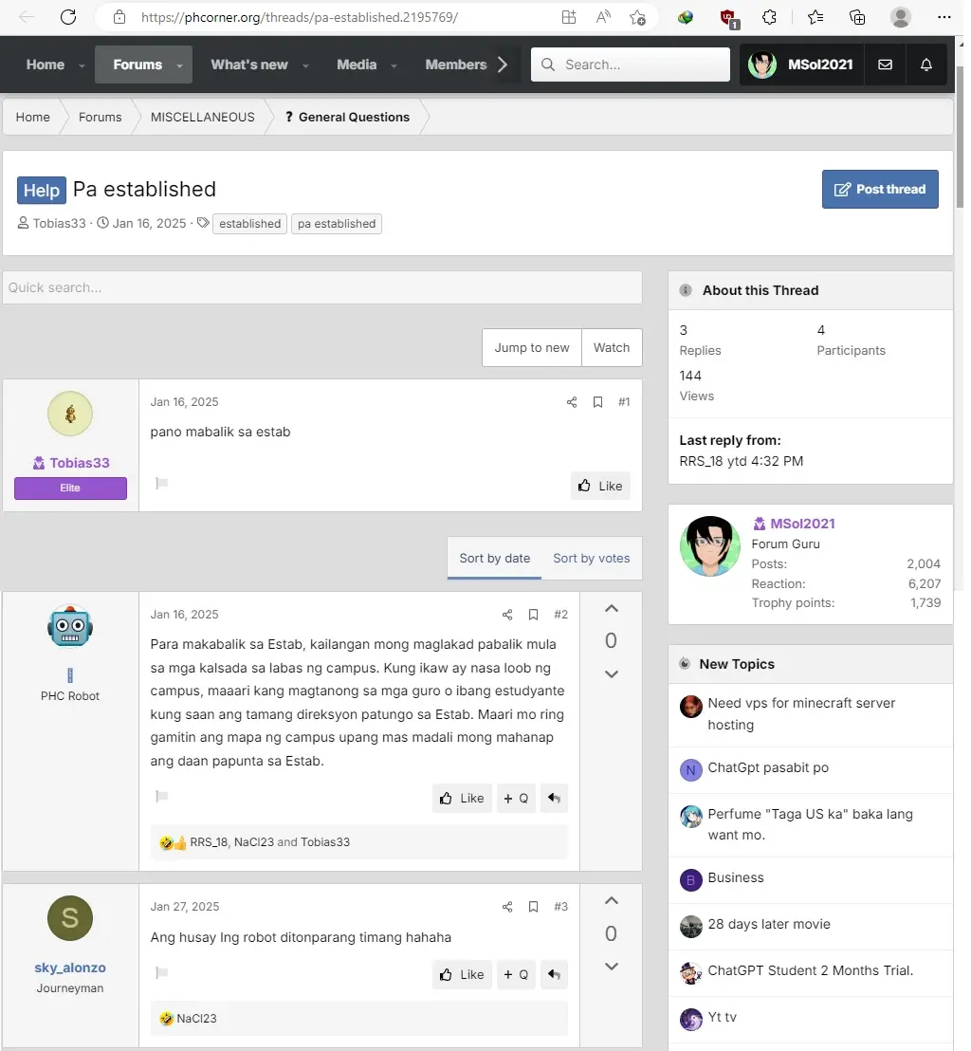This screenshot has width=971, height=1051.
Task: Share post #3 using the share icon
Action: click(x=507, y=907)
